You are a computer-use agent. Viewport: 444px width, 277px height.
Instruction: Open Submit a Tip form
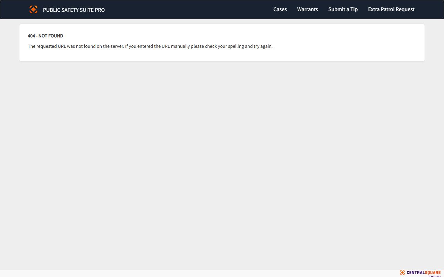[343, 9]
